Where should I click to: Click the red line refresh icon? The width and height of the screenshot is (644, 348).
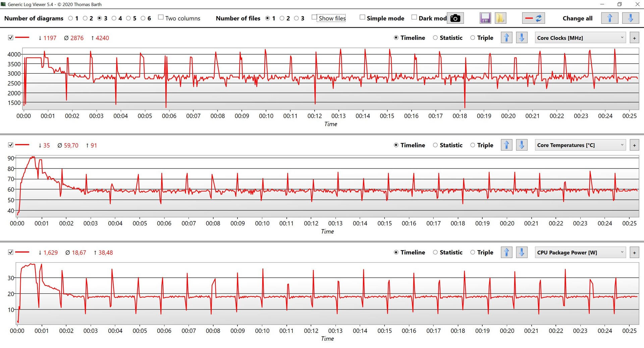pyautogui.click(x=533, y=18)
